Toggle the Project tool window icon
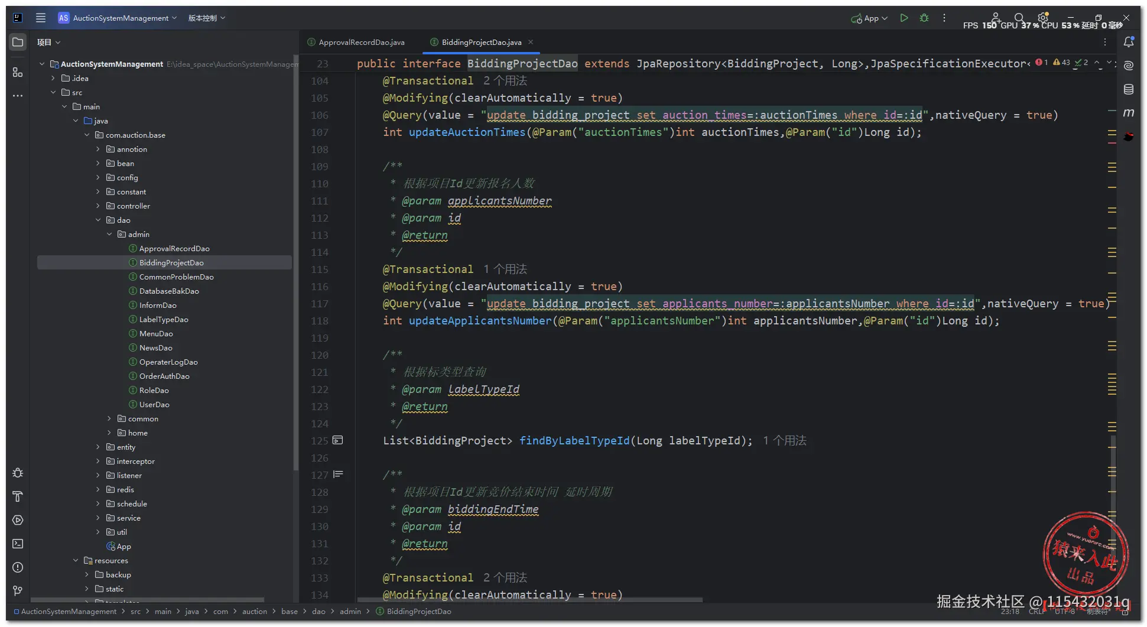The width and height of the screenshot is (1147, 627). point(18,43)
